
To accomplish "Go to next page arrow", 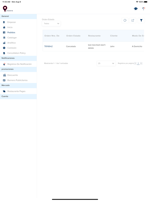I will [141, 63].
